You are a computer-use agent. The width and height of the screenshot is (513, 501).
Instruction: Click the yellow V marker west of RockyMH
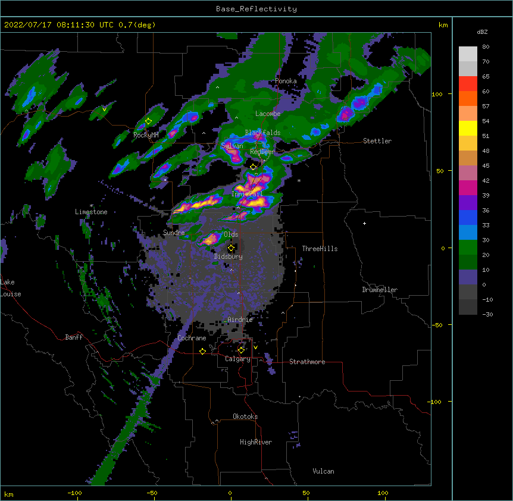click(x=104, y=109)
